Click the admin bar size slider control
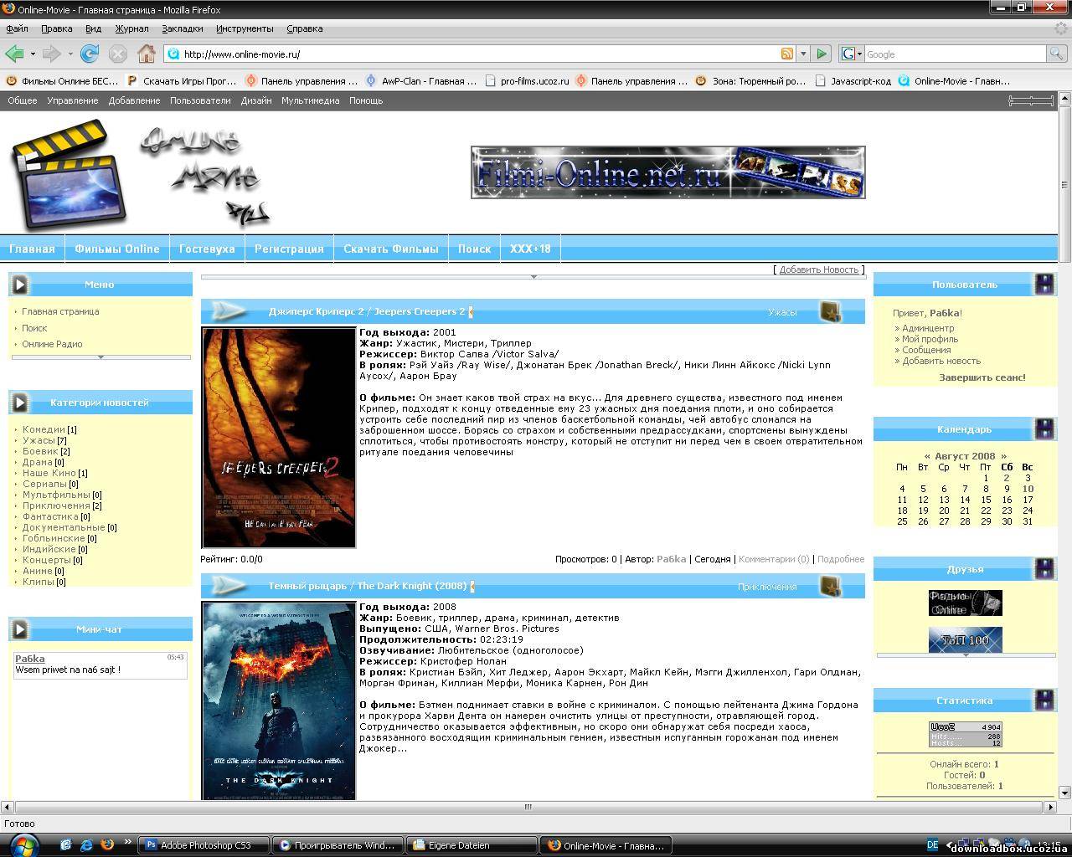1072x857 pixels. click(x=1031, y=100)
